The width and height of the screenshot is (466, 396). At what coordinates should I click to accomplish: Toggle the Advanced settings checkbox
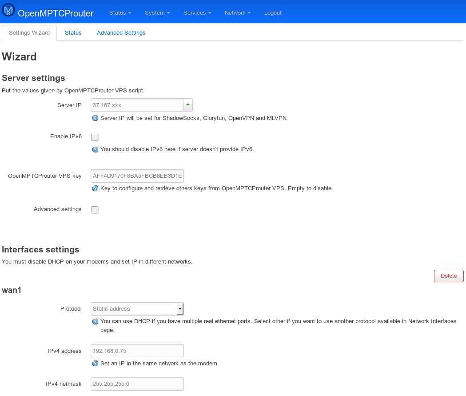95,210
